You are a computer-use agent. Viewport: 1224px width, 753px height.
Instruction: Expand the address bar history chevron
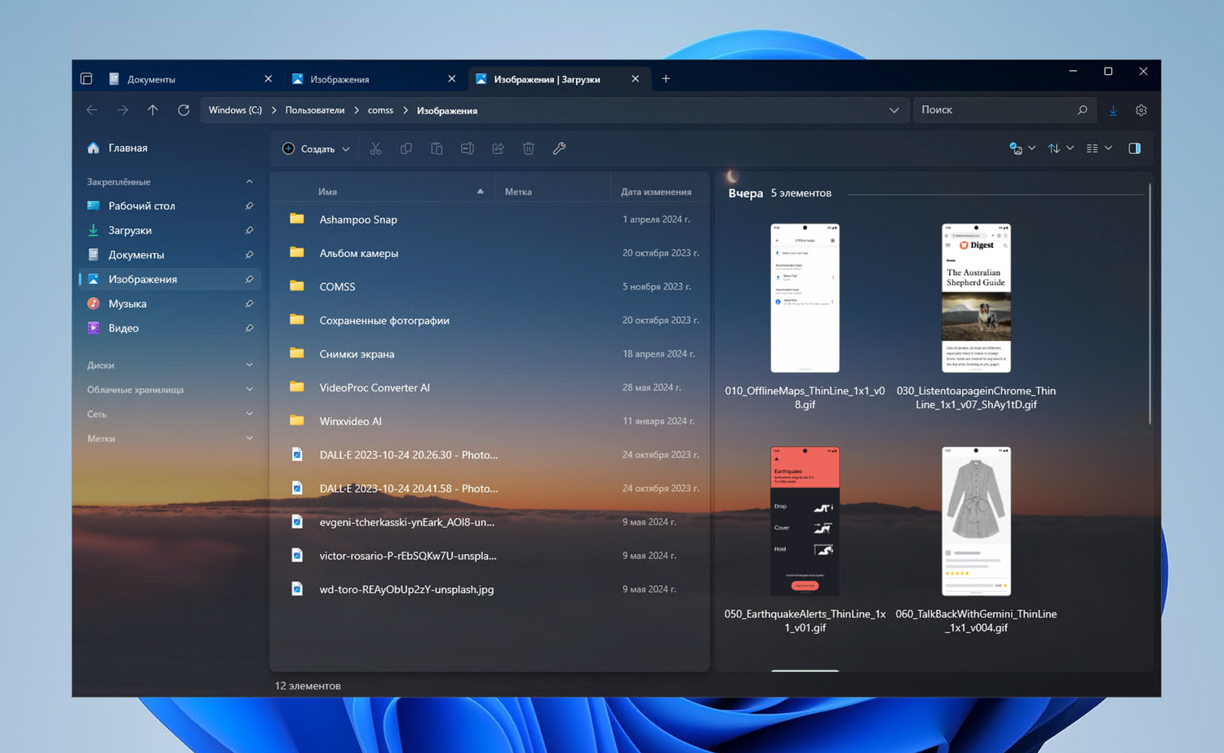point(894,110)
